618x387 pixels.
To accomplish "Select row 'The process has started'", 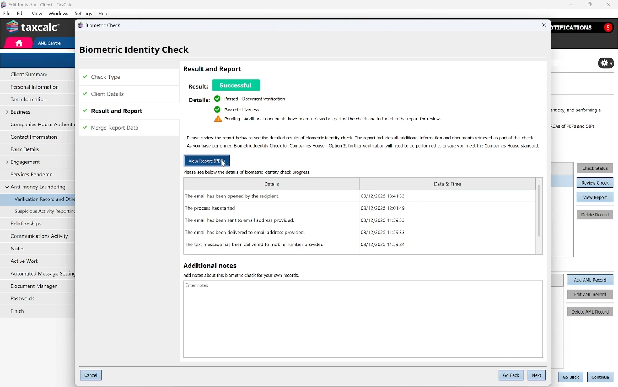I will pos(360,208).
